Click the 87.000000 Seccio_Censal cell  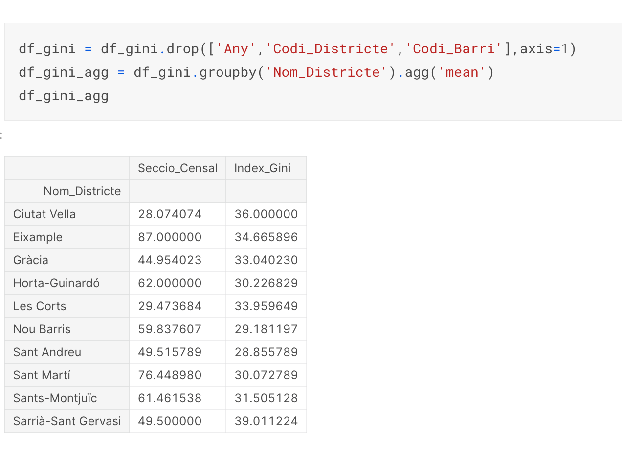178,237
